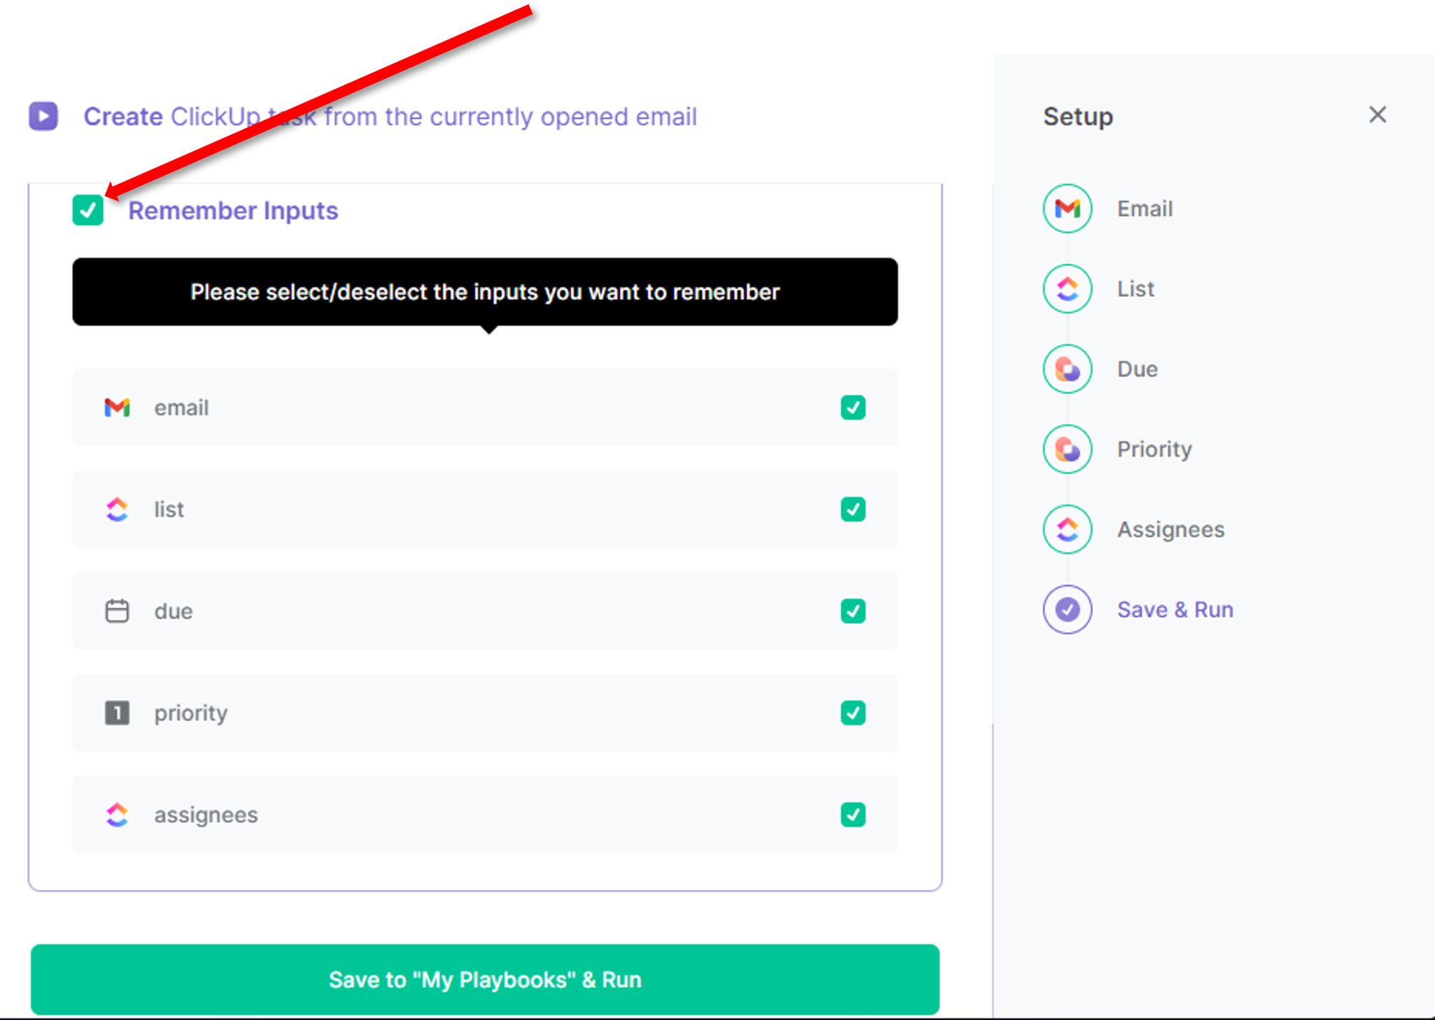Click the Due step icon in Setup sidebar
The image size is (1435, 1020).
pos(1067,368)
